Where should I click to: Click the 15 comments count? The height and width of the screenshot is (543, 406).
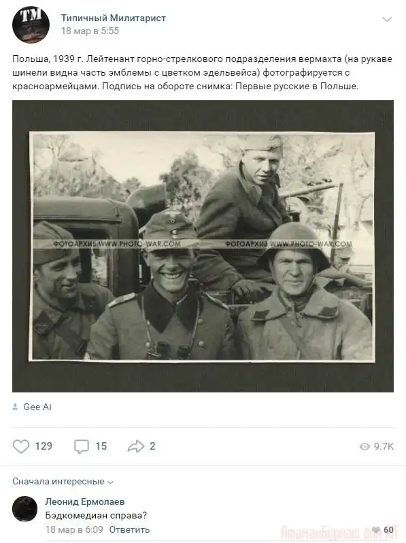(101, 446)
